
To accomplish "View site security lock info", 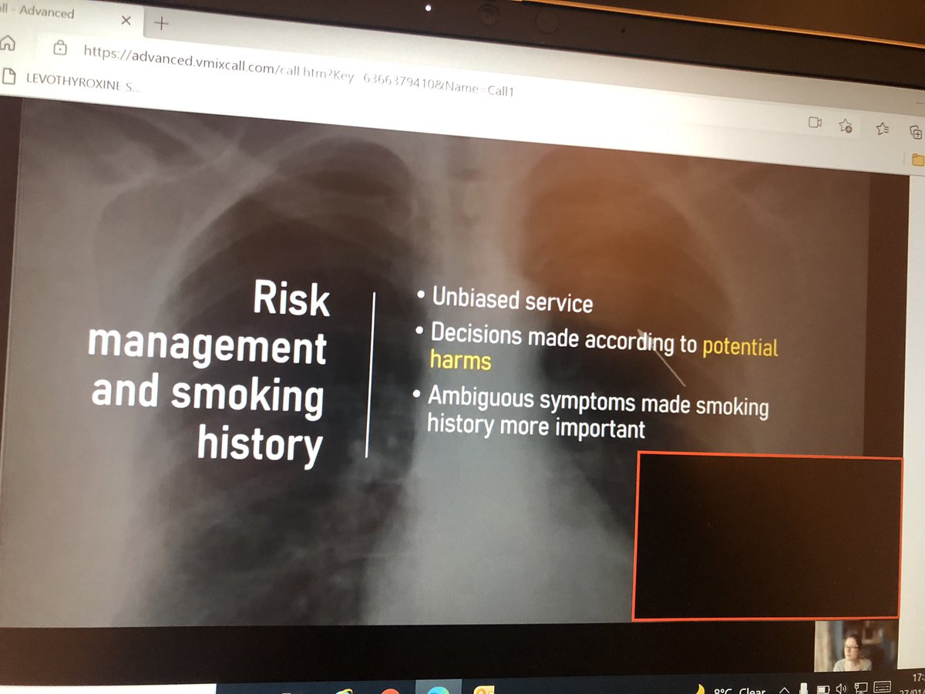I will (60, 49).
